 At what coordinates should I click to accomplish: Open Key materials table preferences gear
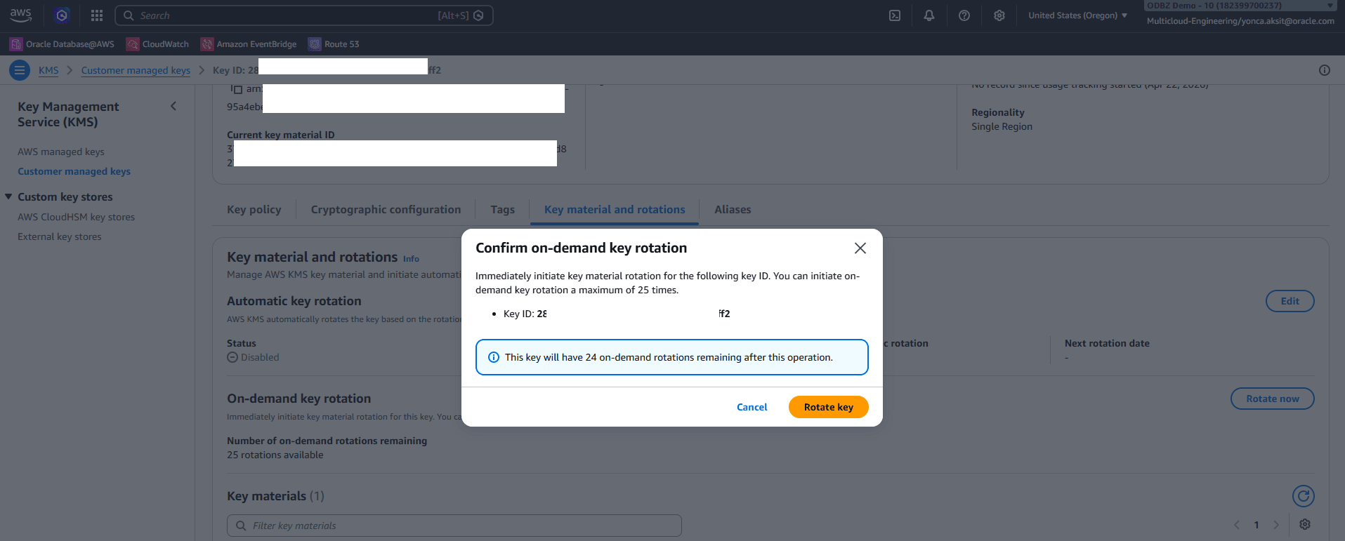coord(1305,524)
